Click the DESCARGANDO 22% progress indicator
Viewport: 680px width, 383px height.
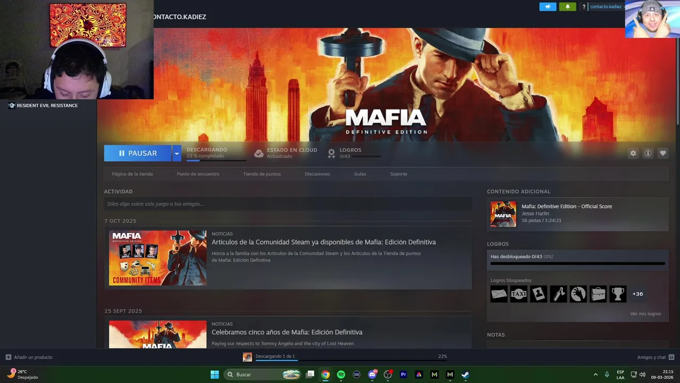pos(216,154)
